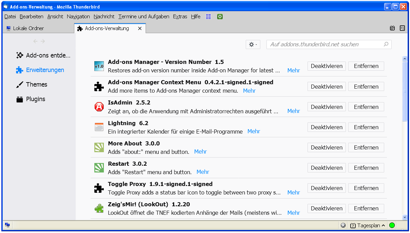This screenshot has width=410, height=233.
Task: Remove the Lightning extension
Action: pos(366,127)
